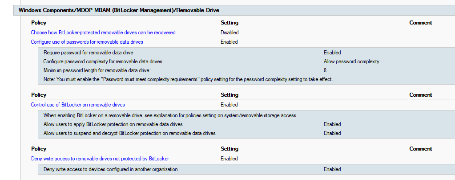Select Setting header above 'Control use of BitLocker' row
The image size is (455, 180).
tap(229, 95)
